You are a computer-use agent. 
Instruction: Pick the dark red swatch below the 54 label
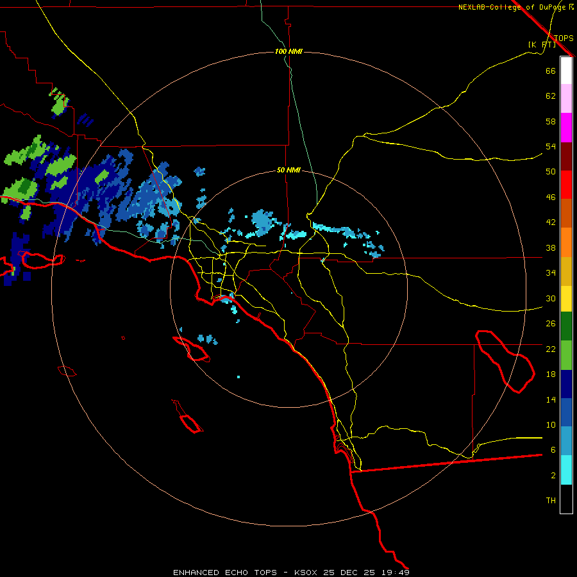tap(566, 156)
